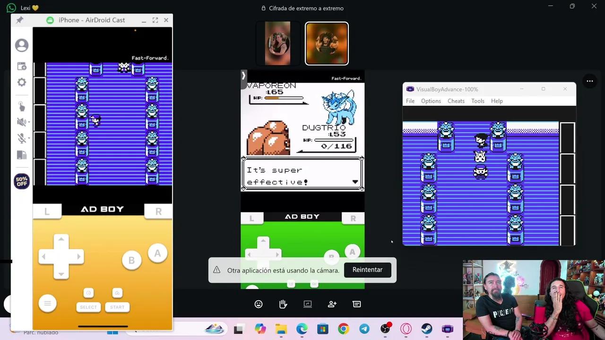
Task: Pin the AirDroid Cast window on top
Action: point(19,20)
